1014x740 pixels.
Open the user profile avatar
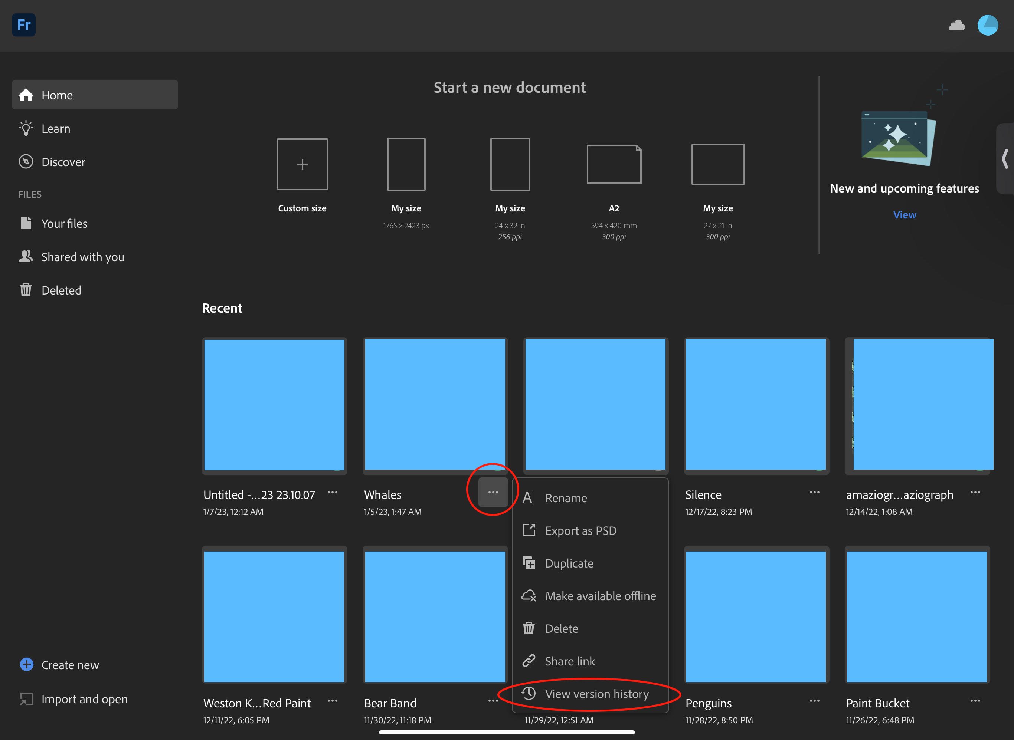coord(987,25)
